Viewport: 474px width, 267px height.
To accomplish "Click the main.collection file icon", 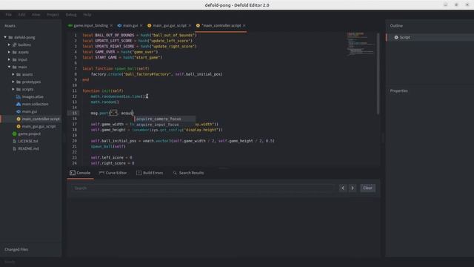I will pos(19,104).
